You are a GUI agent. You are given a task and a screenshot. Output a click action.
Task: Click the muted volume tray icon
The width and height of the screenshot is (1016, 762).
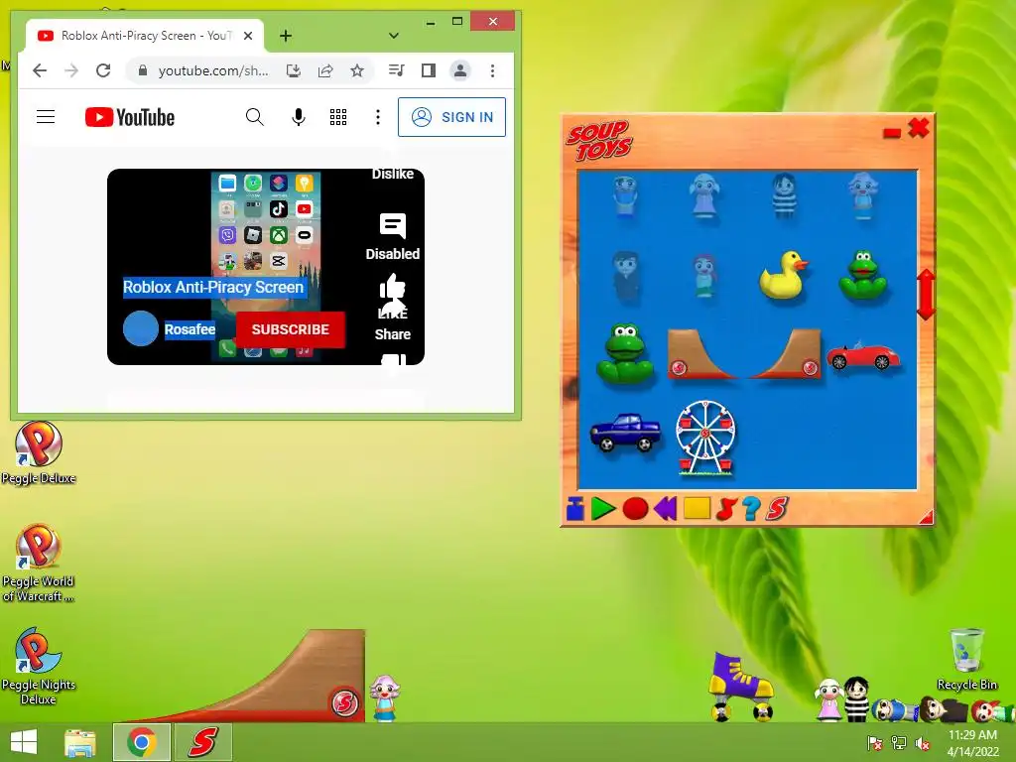[922, 743]
